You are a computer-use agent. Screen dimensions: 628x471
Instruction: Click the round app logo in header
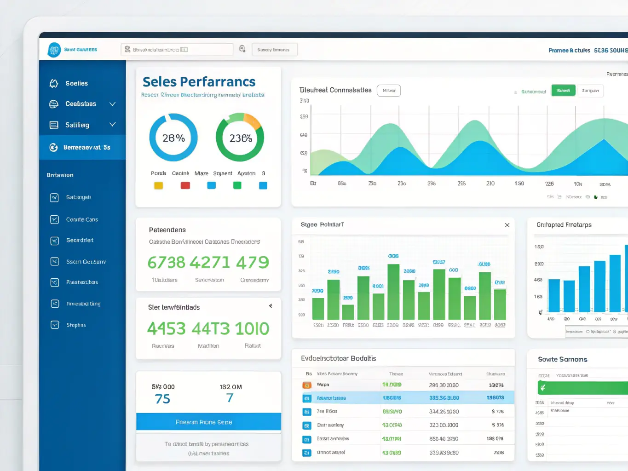54,50
